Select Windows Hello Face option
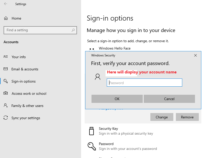The width and height of the screenshot is (209, 158). (x=115, y=48)
